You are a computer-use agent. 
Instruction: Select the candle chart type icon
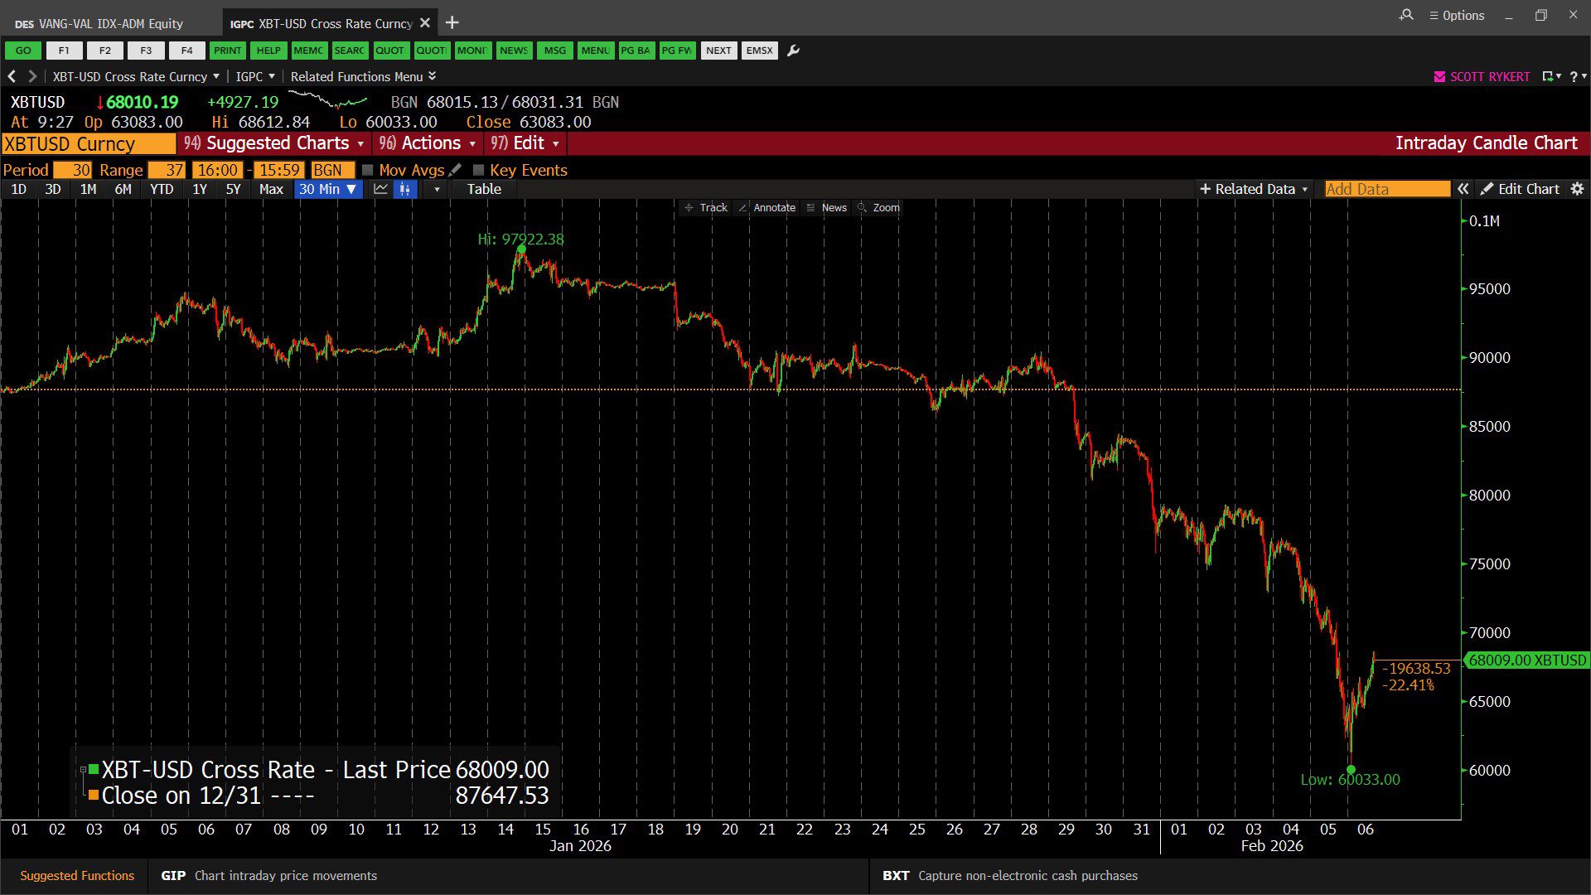[x=405, y=189]
